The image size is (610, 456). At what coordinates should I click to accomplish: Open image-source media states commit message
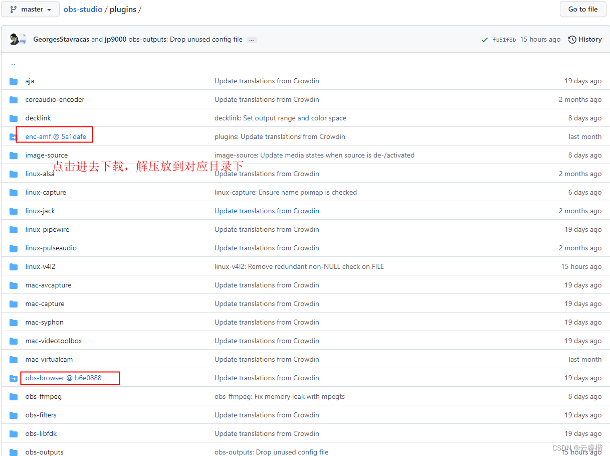tap(314, 156)
